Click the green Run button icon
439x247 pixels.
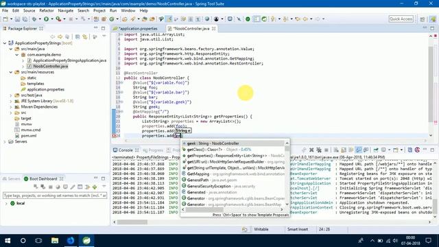[46, 19]
